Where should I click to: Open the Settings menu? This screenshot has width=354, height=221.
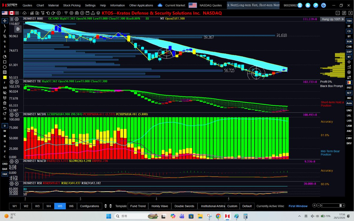click(90, 5)
